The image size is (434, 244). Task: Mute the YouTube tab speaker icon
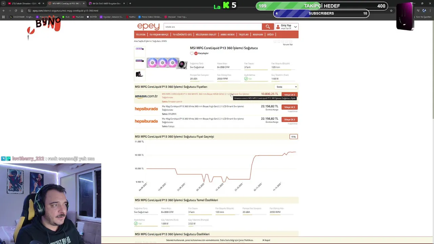click(39, 3)
